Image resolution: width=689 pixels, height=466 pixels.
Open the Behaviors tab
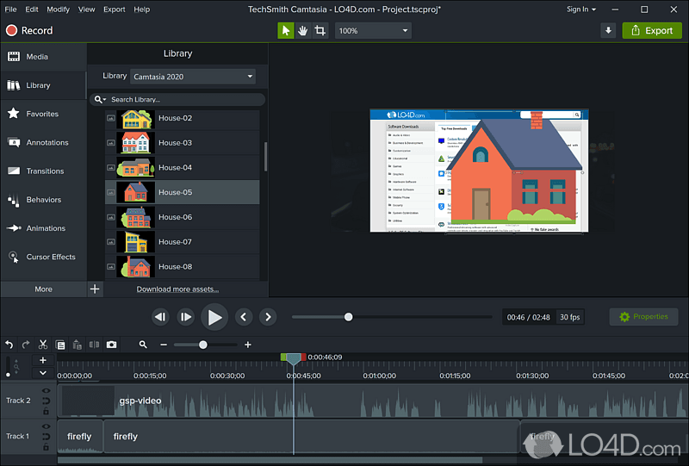(x=43, y=200)
